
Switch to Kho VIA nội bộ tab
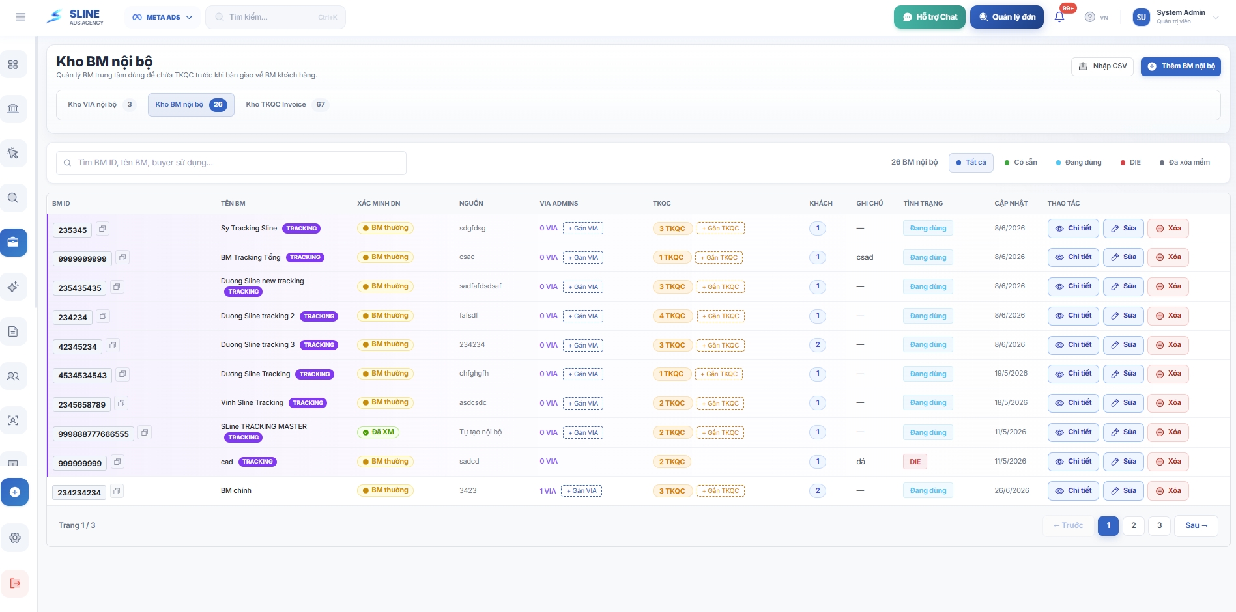[100, 105]
